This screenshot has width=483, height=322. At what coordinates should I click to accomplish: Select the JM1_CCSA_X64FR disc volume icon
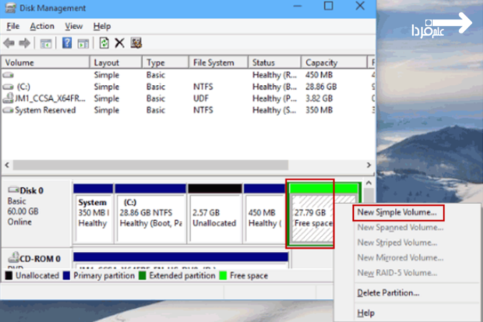click(8, 98)
